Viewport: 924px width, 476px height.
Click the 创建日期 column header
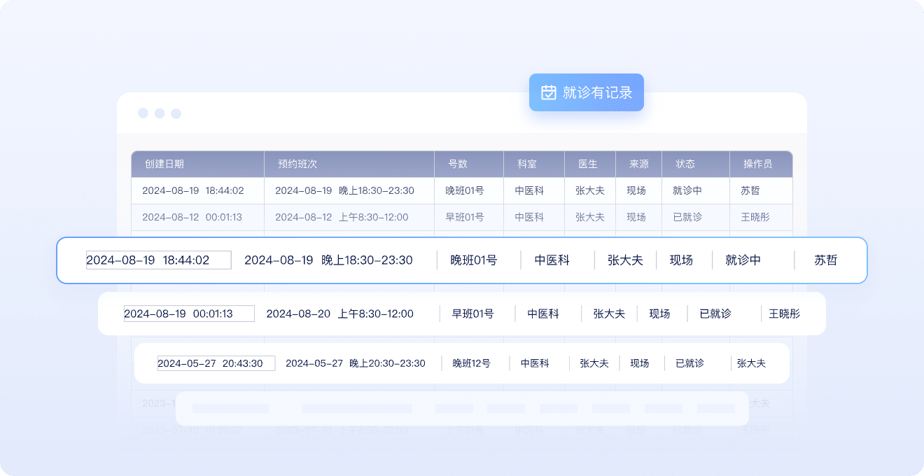point(164,164)
